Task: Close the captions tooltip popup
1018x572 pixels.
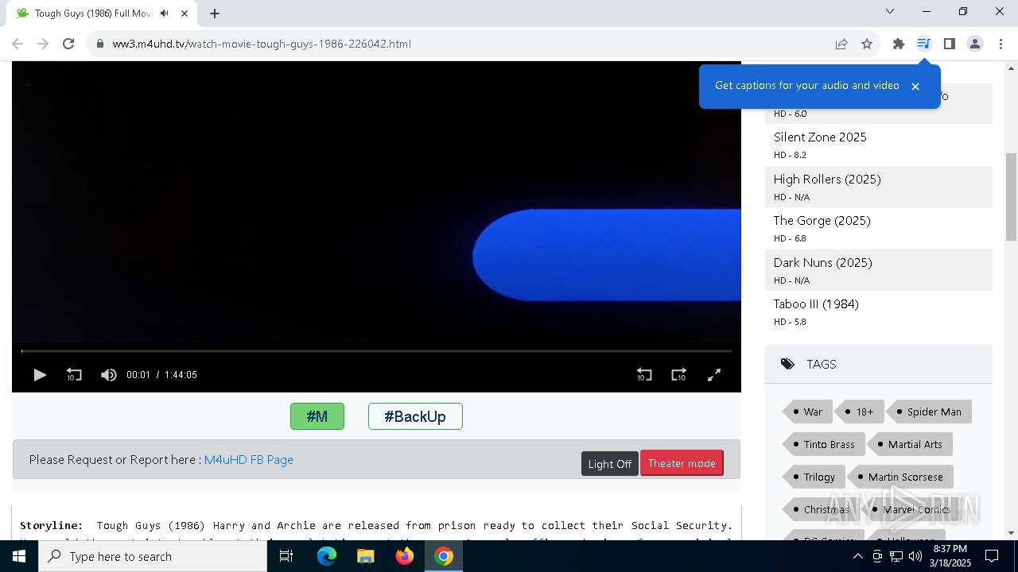Action: pos(915,87)
